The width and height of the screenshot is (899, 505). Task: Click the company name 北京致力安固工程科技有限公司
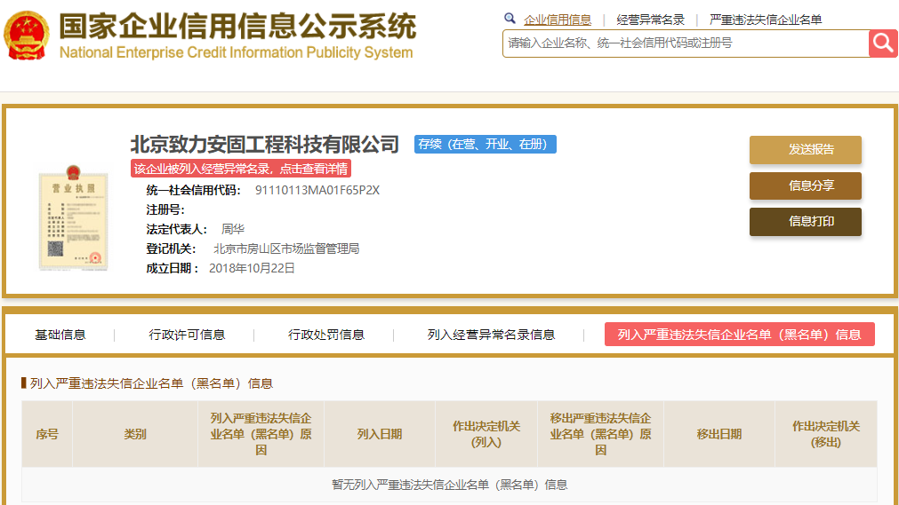click(x=264, y=145)
